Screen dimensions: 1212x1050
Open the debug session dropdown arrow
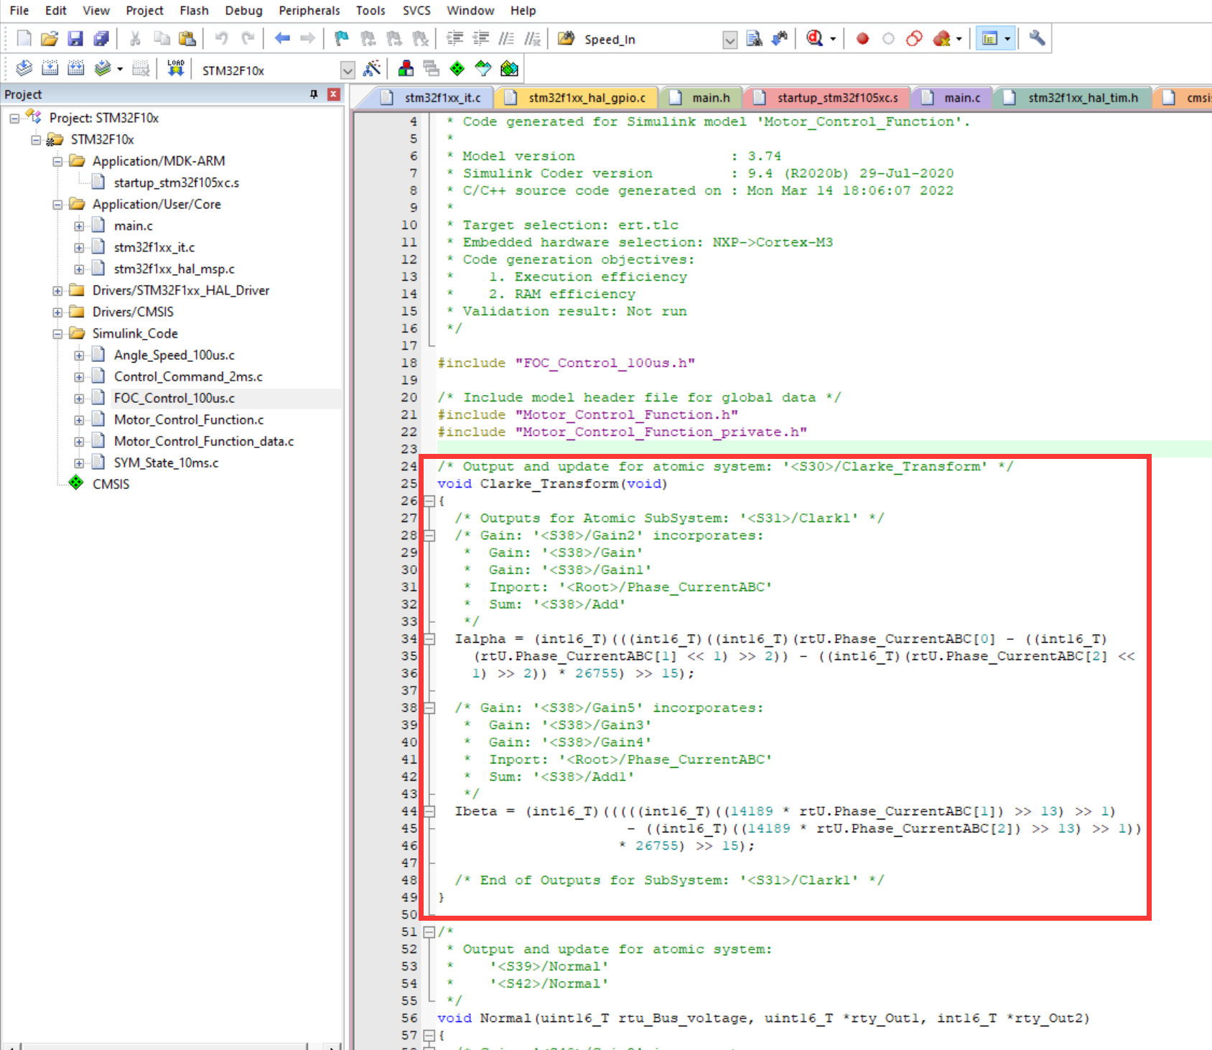pyautogui.click(x=833, y=39)
